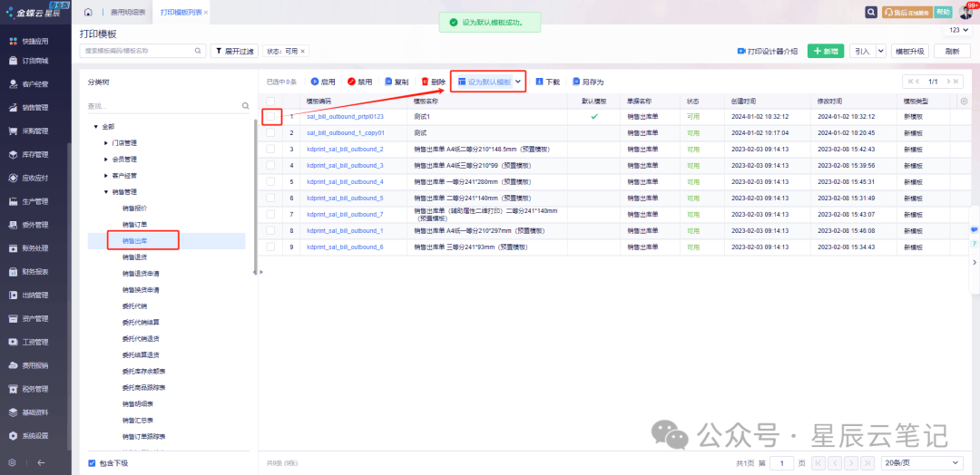Tick the select-all checkbox in table header
The width and height of the screenshot is (980, 475).
tap(270, 102)
